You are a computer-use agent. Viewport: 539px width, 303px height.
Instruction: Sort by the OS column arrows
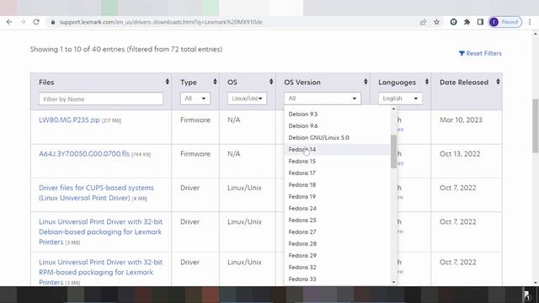[271, 82]
